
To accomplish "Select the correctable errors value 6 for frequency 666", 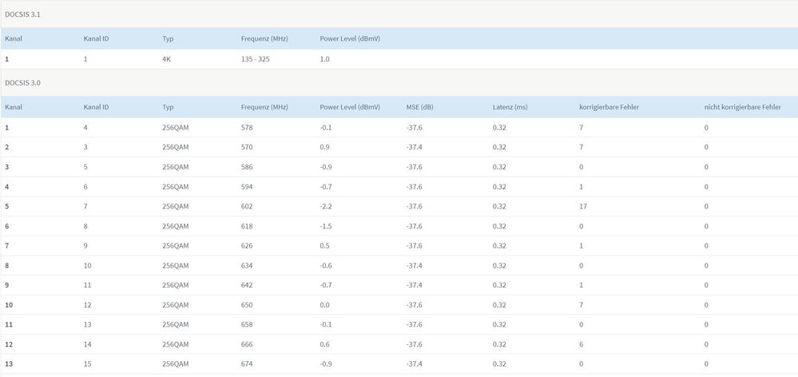I will point(582,344).
